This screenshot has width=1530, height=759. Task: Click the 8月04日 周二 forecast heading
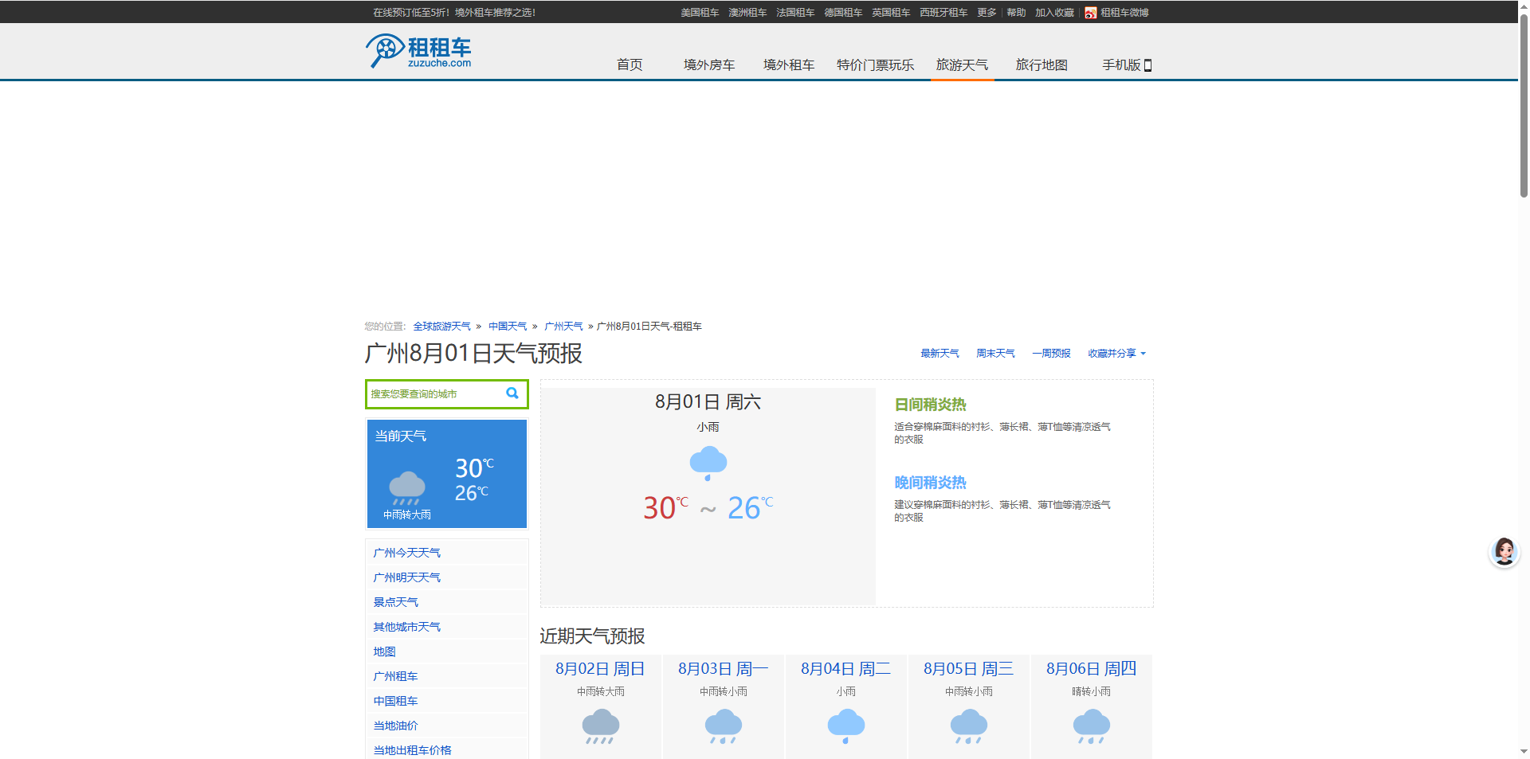pyautogui.click(x=845, y=669)
